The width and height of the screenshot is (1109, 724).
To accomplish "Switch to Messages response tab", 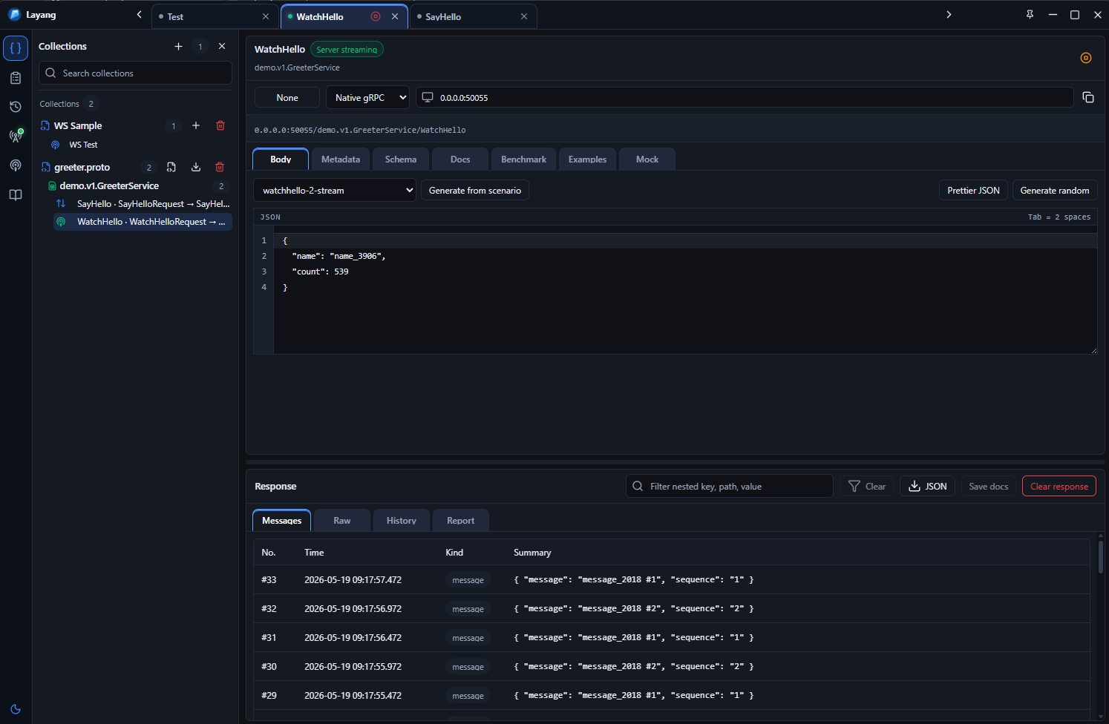I will point(281,521).
